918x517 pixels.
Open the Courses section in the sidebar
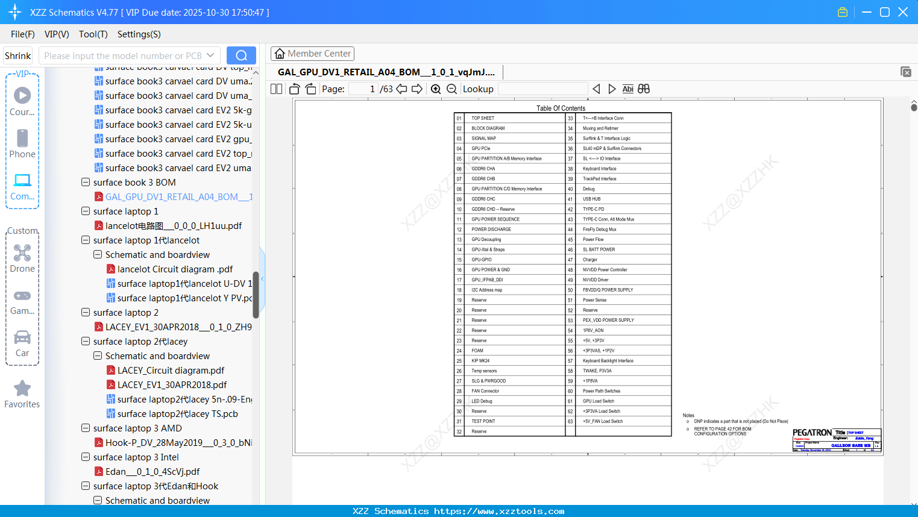(22, 102)
